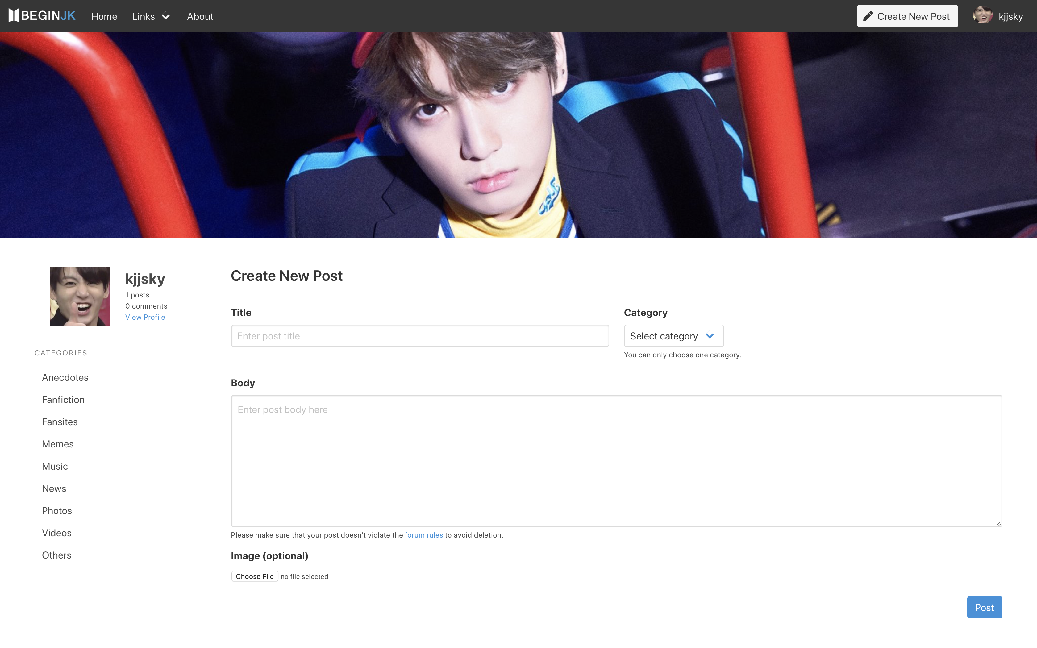Image resolution: width=1037 pixels, height=648 pixels.
Task: Go to the Home page
Action: (104, 16)
